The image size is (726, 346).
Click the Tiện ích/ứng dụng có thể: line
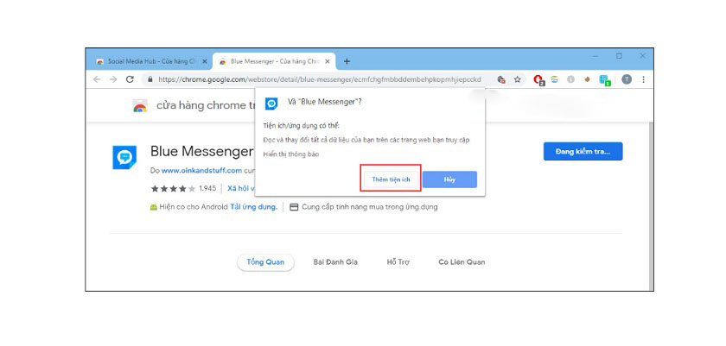click(302, 125)
